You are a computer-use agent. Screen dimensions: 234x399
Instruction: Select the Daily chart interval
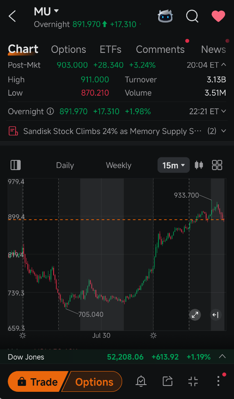click(65, 165)
